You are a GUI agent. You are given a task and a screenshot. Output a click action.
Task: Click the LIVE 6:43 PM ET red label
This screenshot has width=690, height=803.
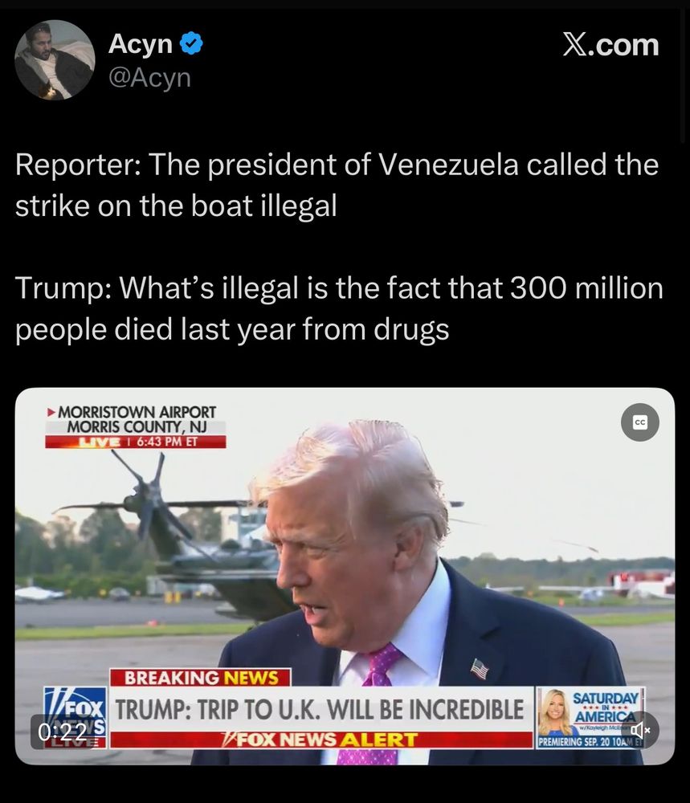pos(135,442)
